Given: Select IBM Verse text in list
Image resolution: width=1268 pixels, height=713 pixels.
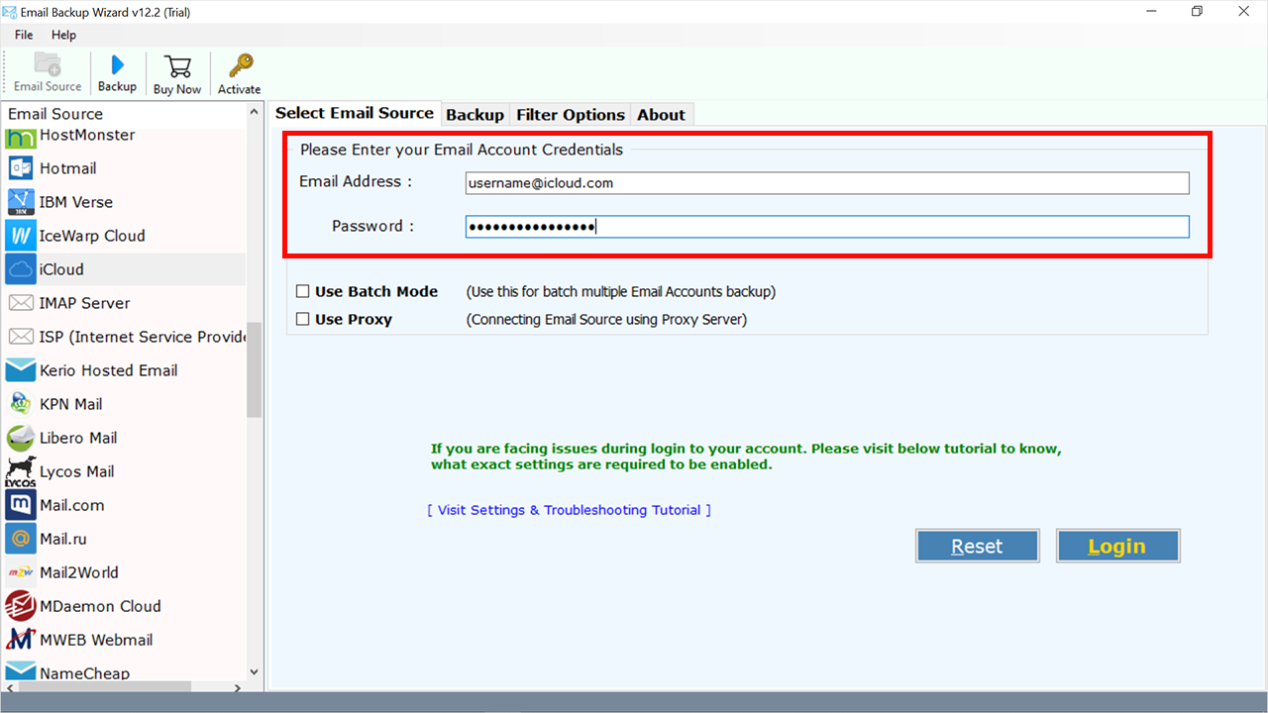Looking at the screenshot, I should click(x=76, y=202).
